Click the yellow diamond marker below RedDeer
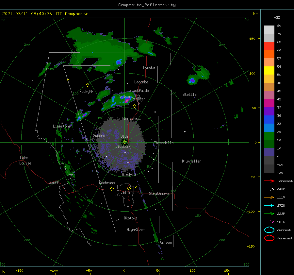 [135, 106]
